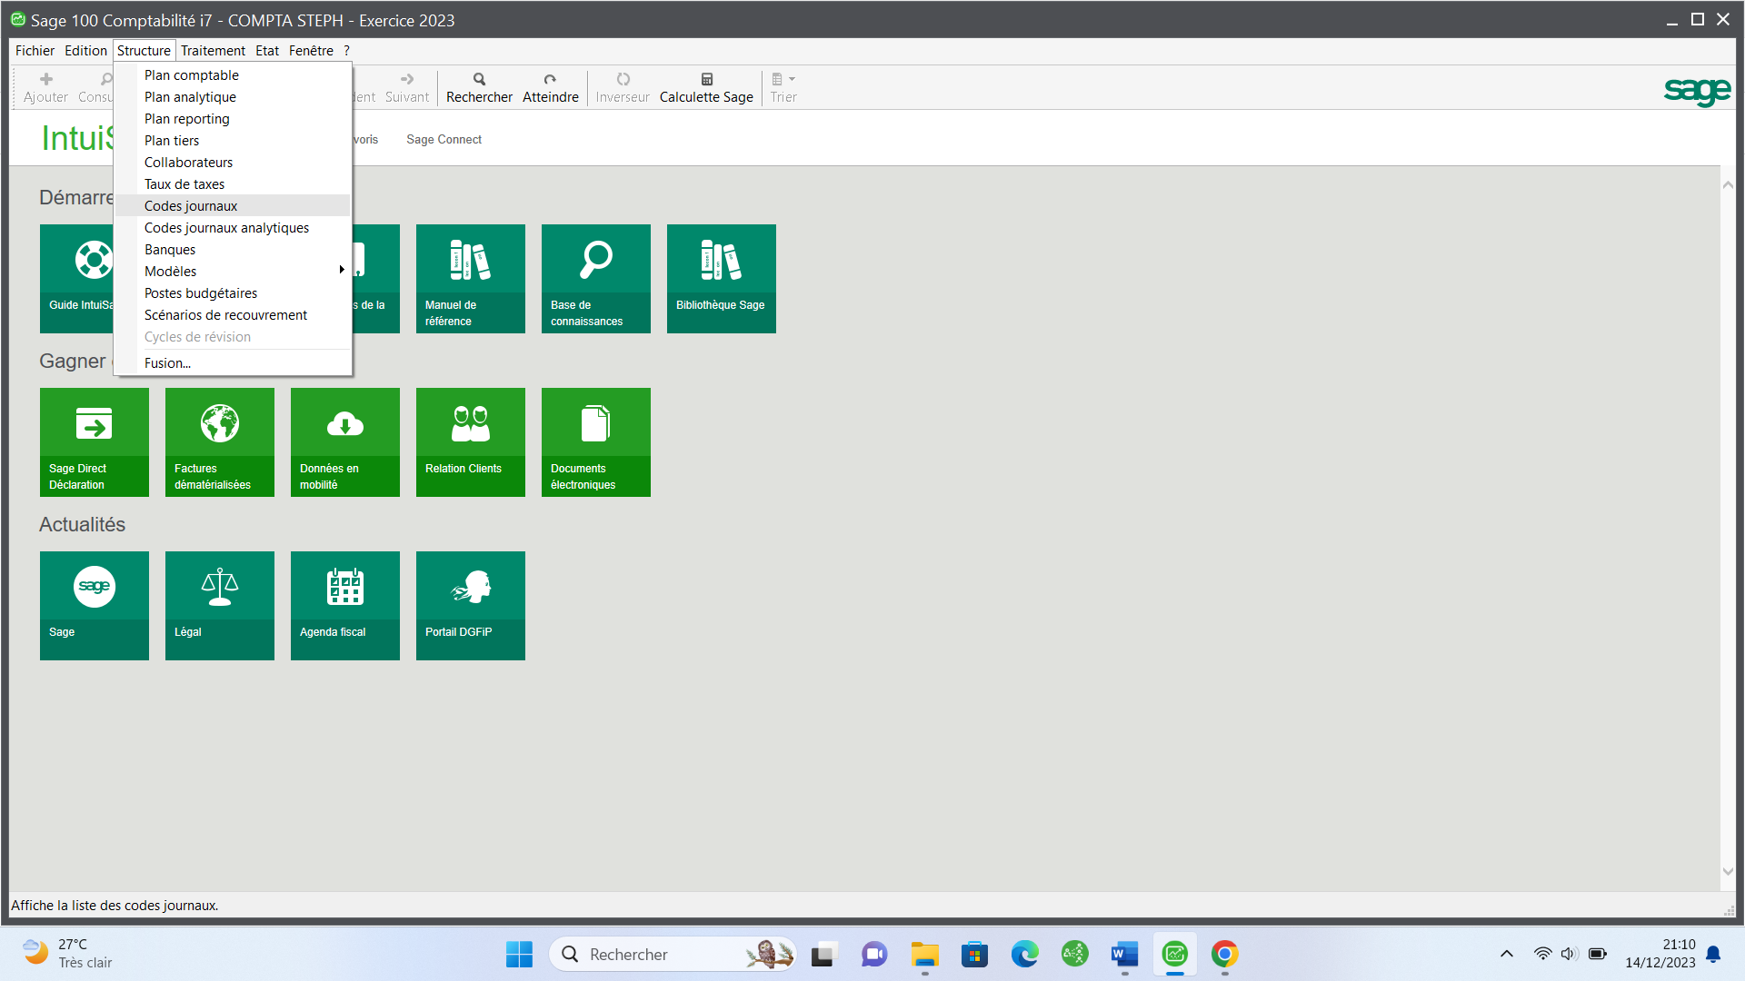The width and height of the screenshot is (1745, 981).
Task: Click the taskbar Rechercher search box
Action: (673, 954)
